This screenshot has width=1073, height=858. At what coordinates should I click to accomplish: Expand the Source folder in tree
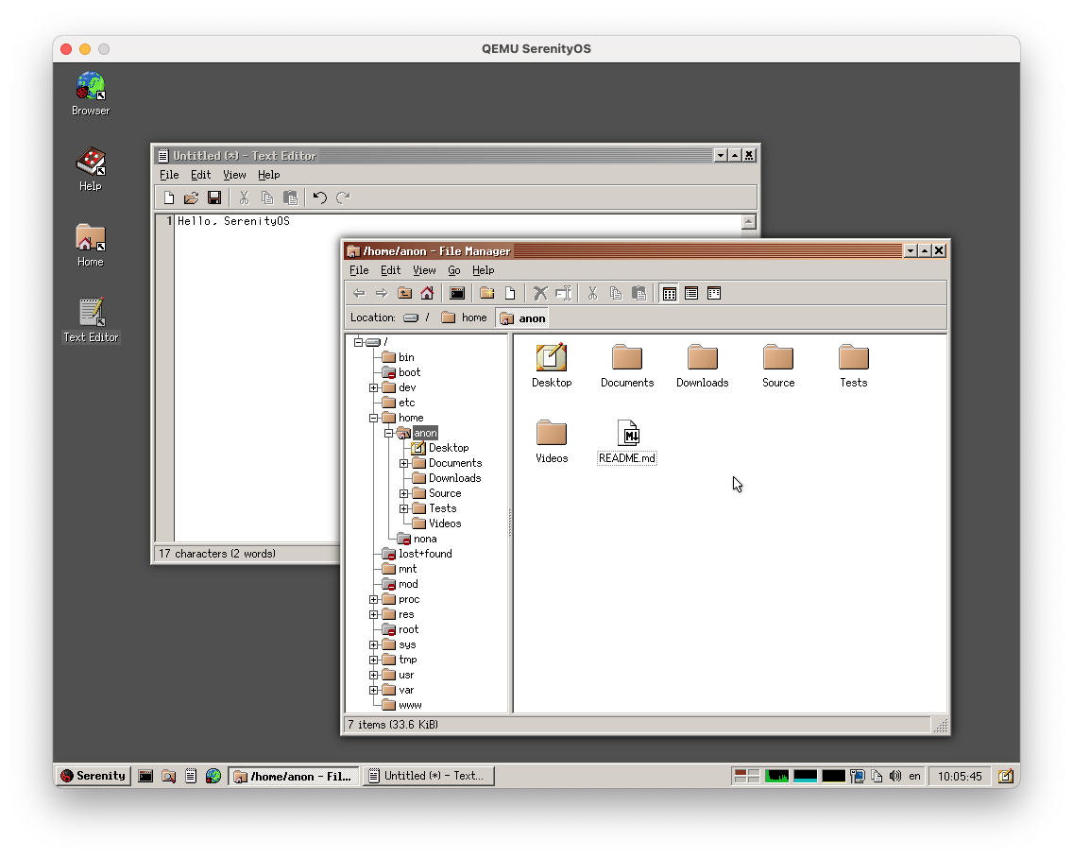click(403, 493)
